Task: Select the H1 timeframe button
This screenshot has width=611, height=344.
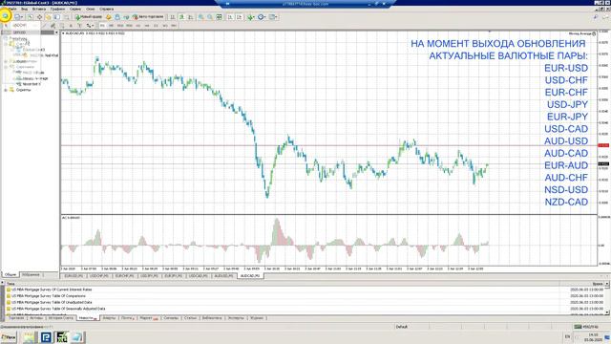Action: 137,26
